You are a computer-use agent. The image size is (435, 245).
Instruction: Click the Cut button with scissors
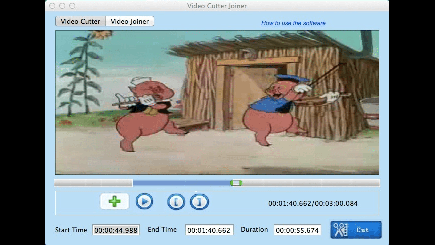(356, 230)
